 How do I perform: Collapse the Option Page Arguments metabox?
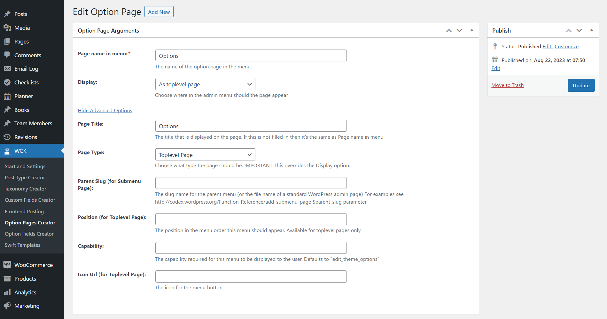(x=472, y=30)
